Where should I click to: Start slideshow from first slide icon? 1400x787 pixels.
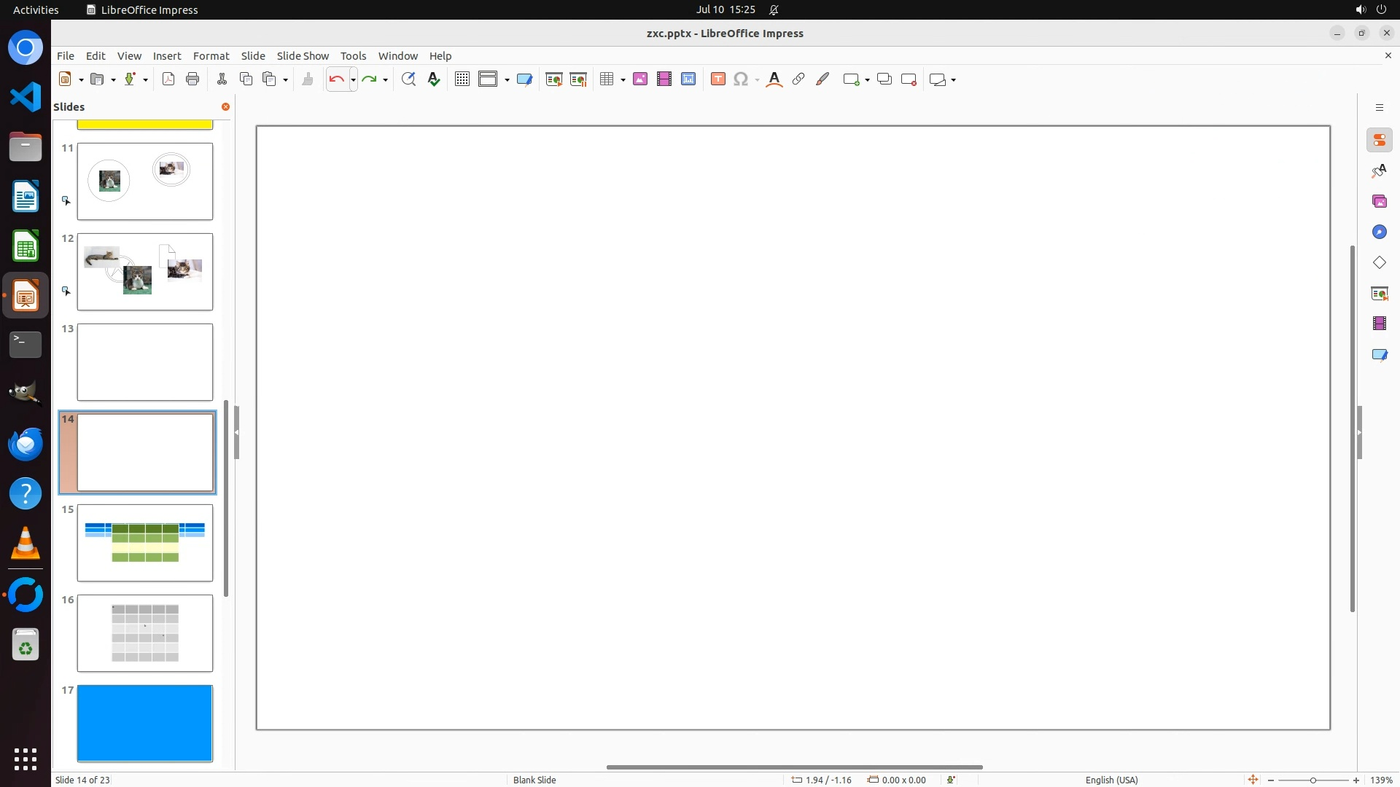pos(554,79)
